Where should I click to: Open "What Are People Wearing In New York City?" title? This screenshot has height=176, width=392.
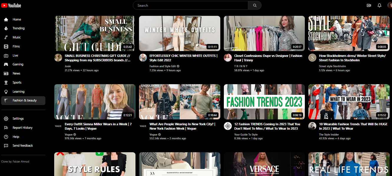tap(182, 126)
